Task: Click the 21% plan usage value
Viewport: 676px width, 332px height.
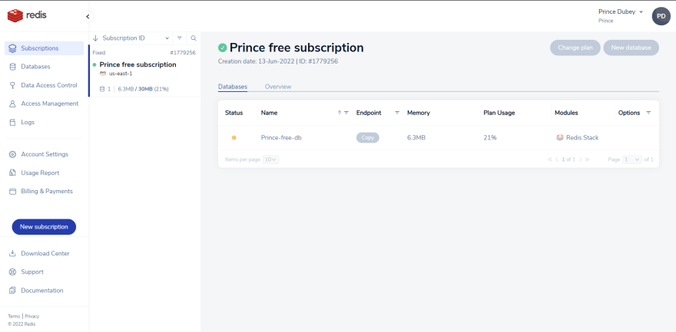Action: (490, 137)
